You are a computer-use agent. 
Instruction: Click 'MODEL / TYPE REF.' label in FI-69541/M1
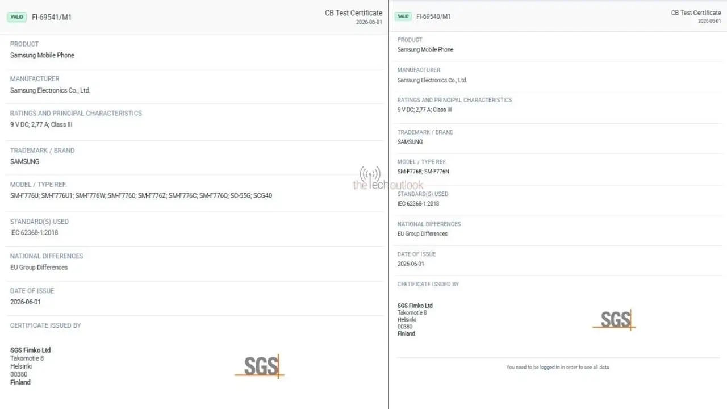[38, 185]
